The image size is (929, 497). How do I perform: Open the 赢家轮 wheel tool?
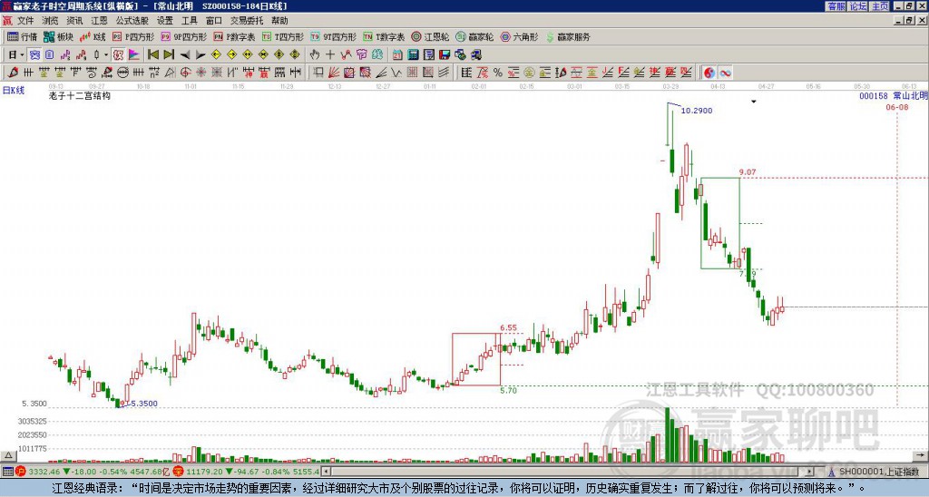[x=474, y=36]
